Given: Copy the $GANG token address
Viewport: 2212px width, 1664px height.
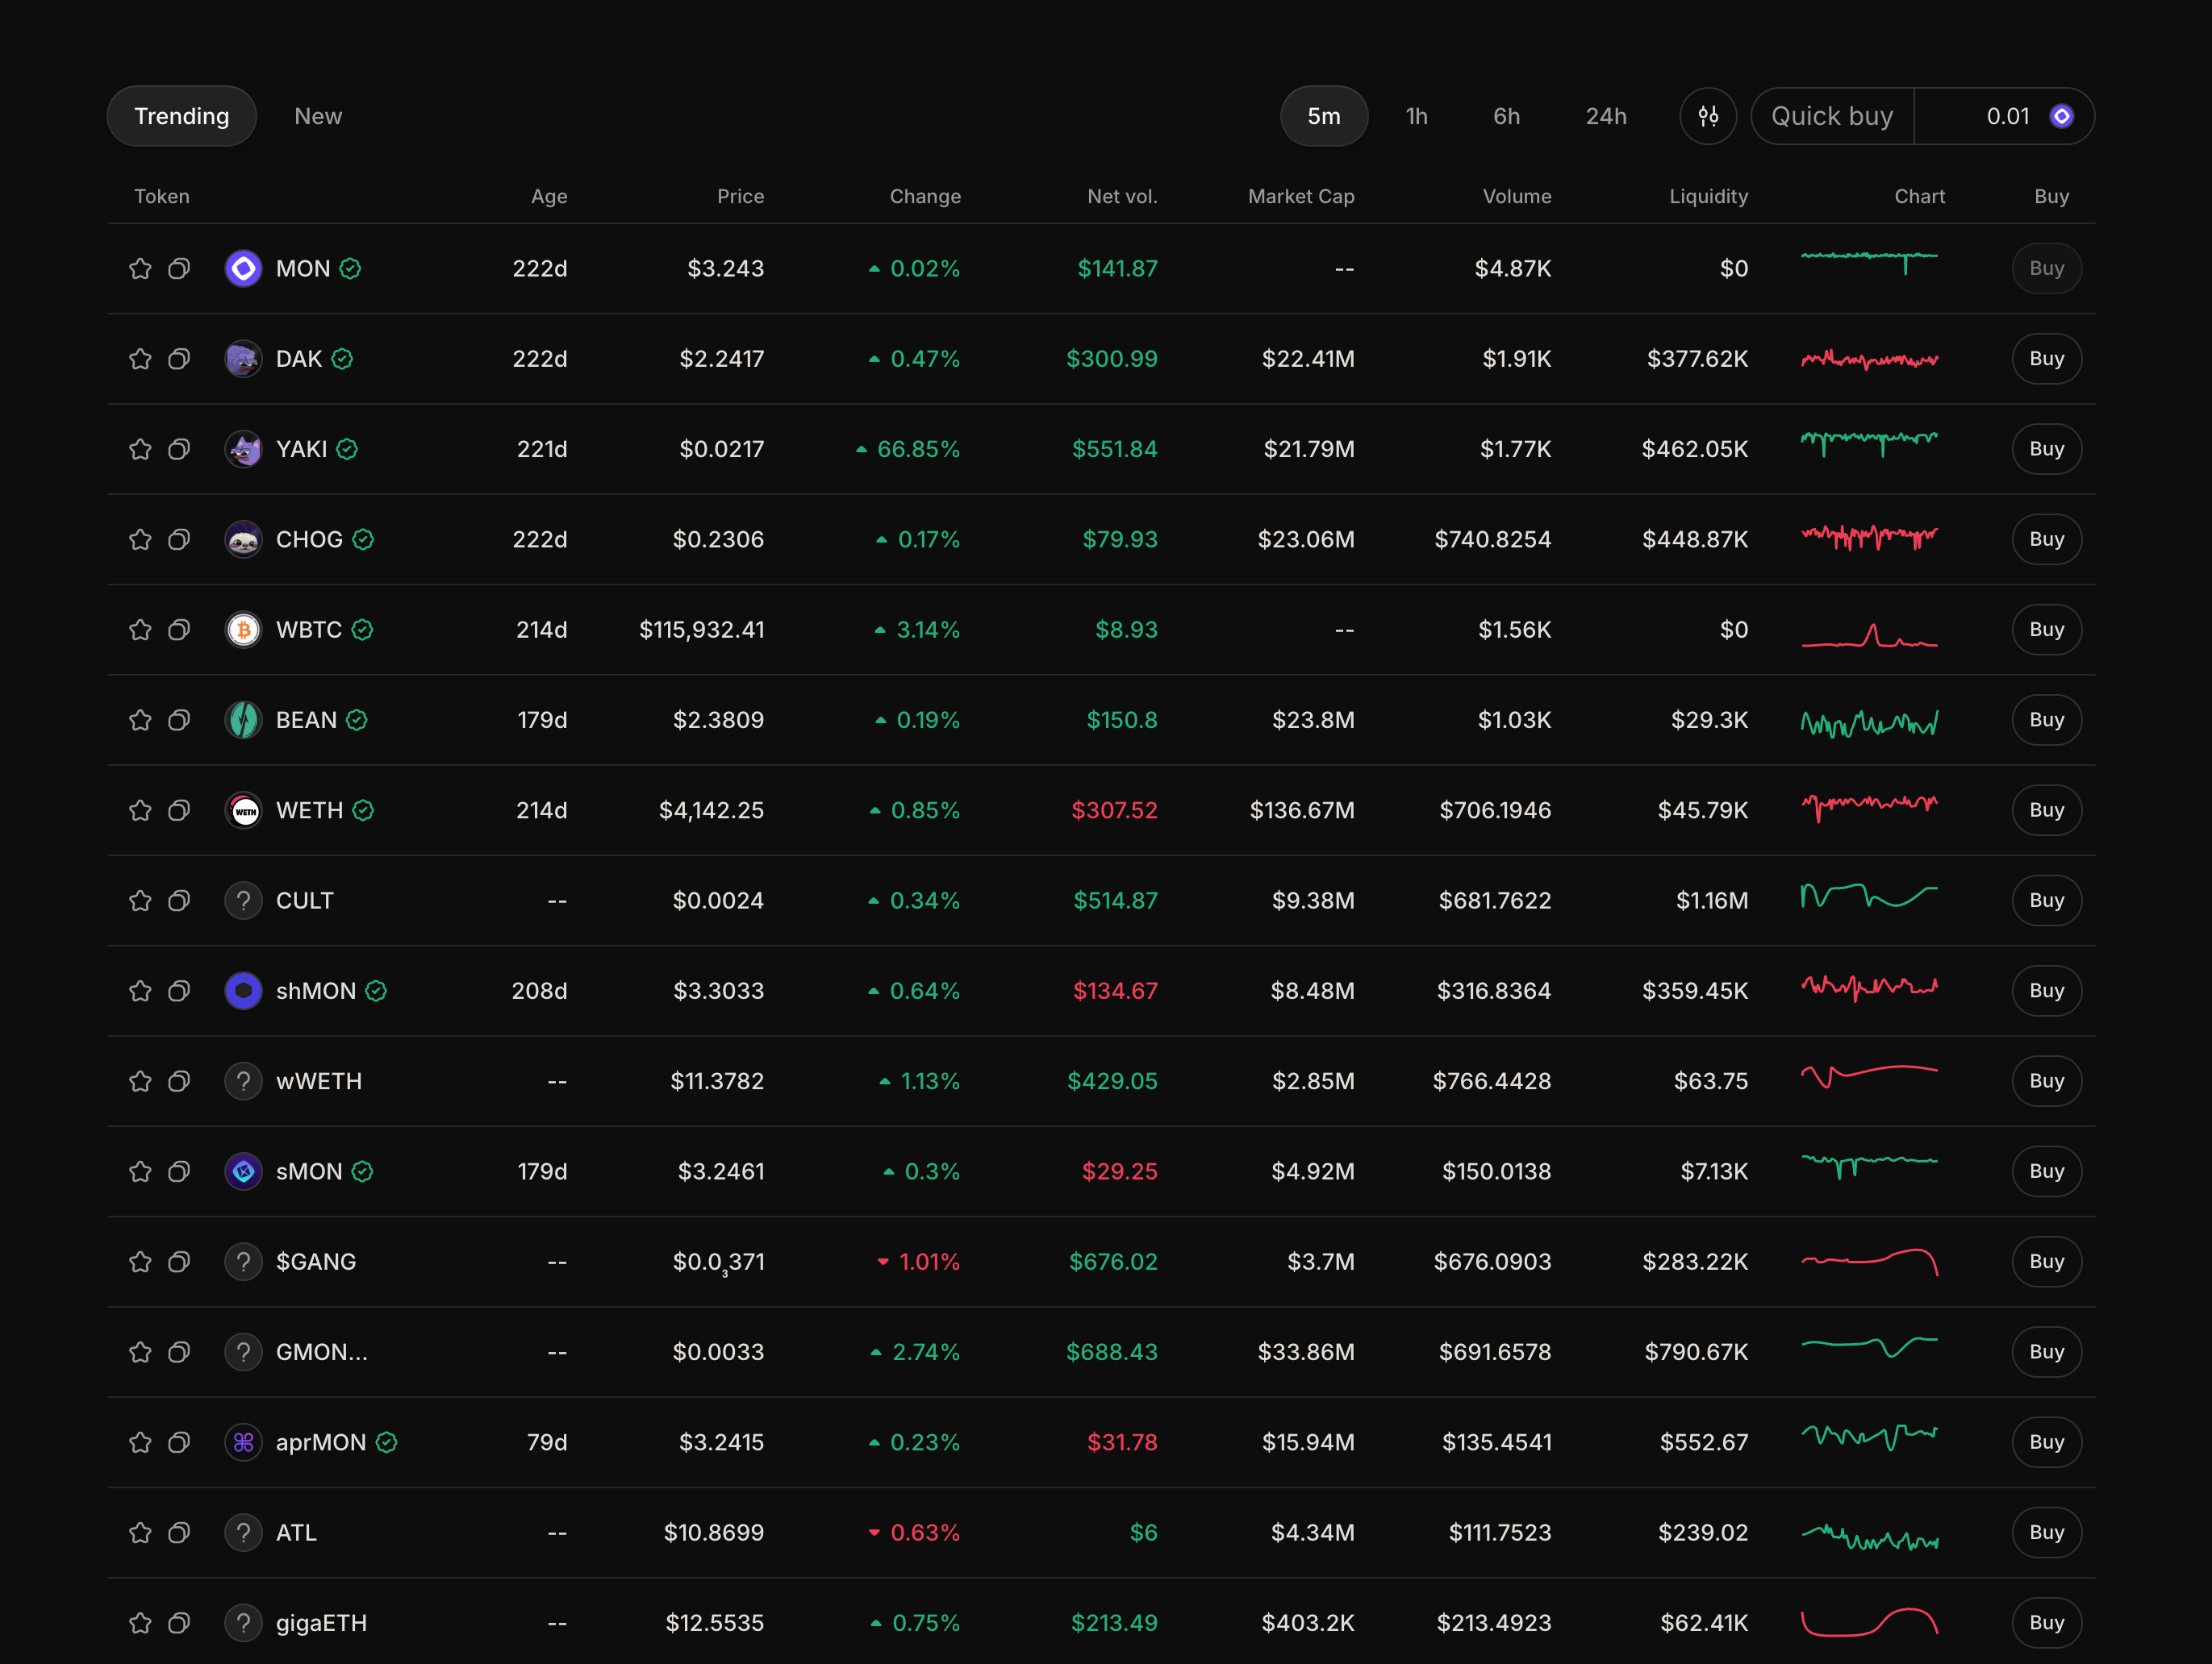Looking at the screenshot, I should click(179, 1263).
